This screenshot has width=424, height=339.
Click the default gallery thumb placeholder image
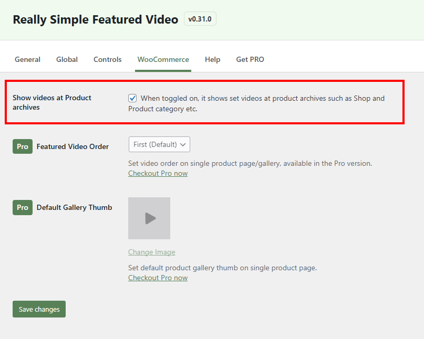click(x=149, y=218)
